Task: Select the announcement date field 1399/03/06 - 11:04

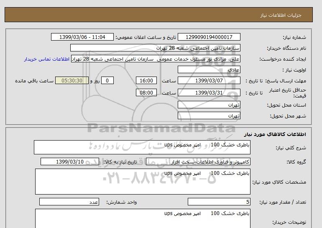Action: pyautogui.click(x=82, y=37)
